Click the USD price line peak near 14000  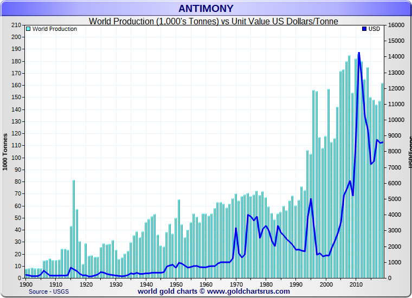pyautogui.click(x=359, y=53)
